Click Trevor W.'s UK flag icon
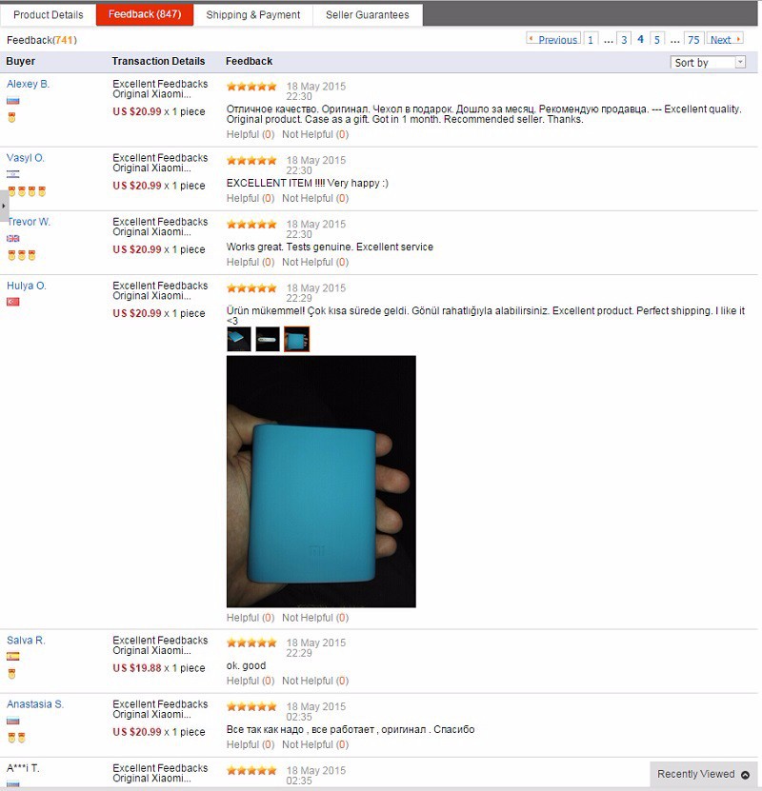762x791 pixels. 13,238
